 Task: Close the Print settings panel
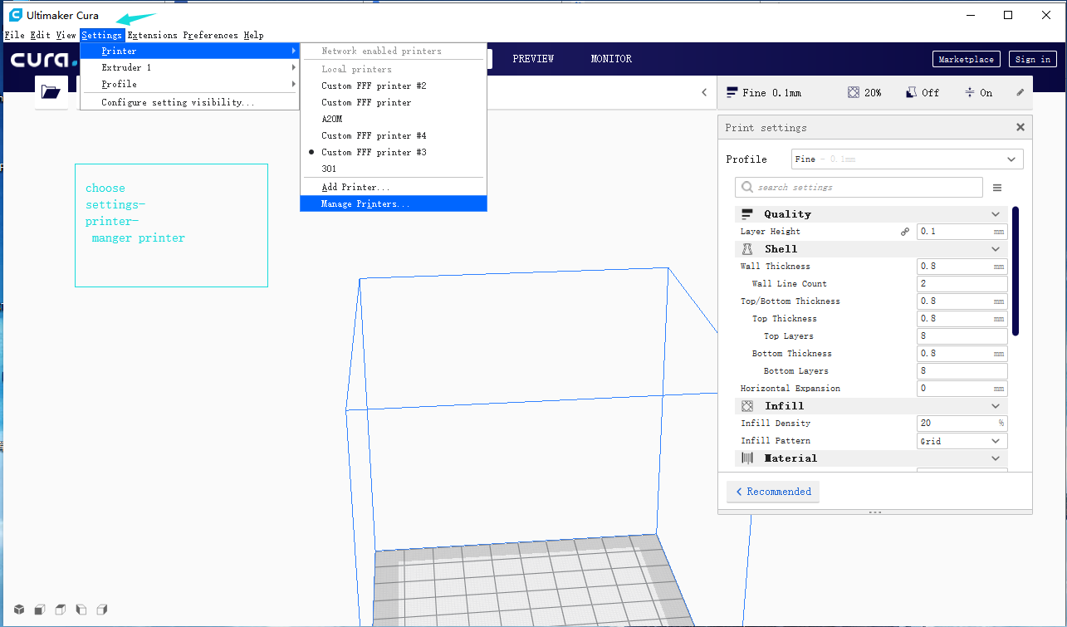click(x=1021, y=128)
